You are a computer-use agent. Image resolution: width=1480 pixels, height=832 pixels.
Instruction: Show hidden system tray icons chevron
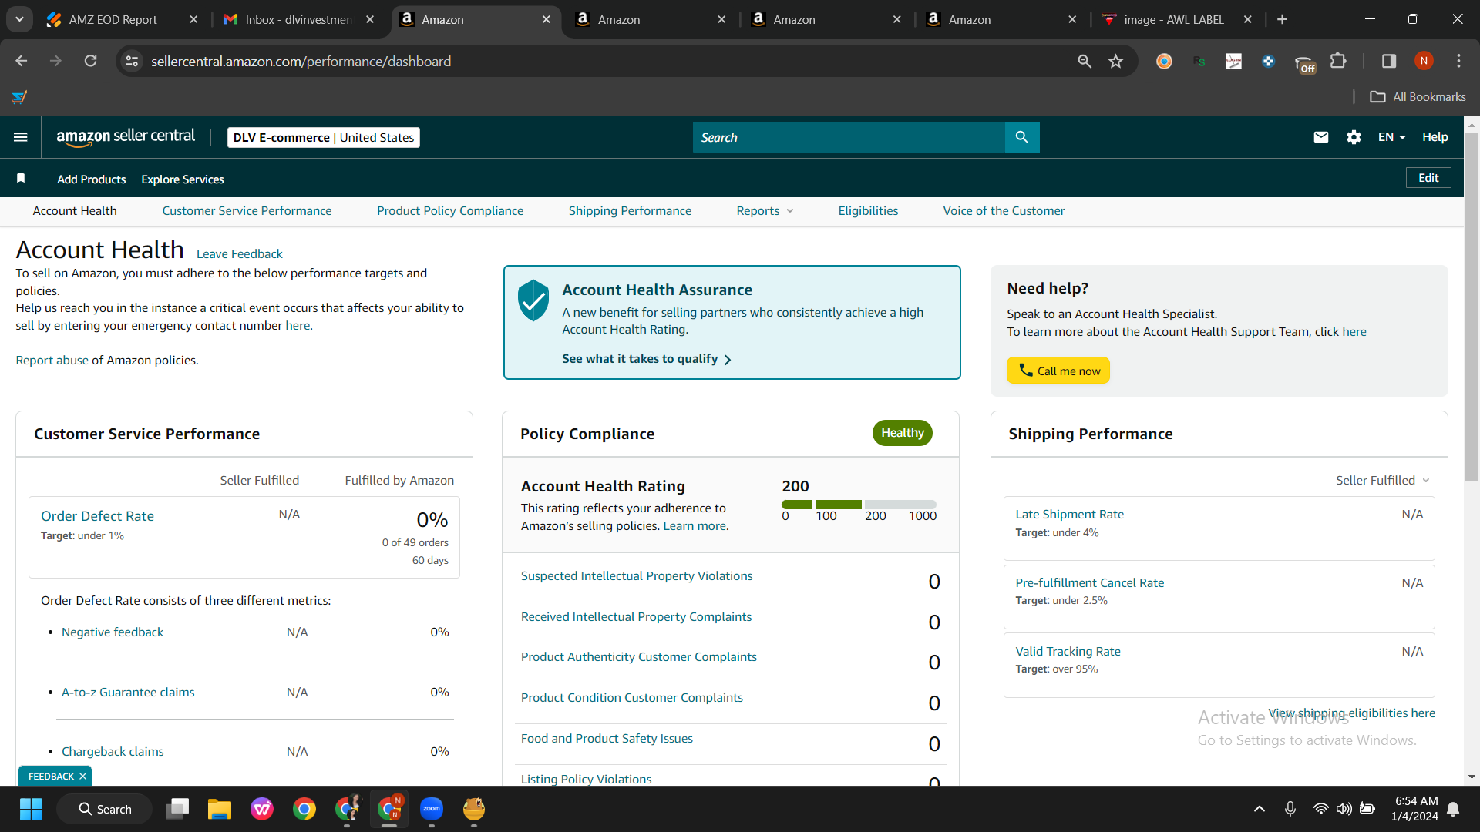1260,809
